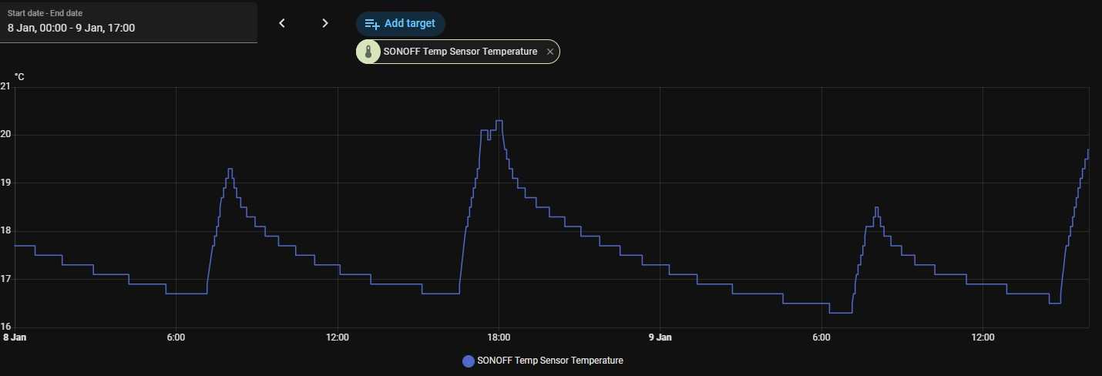Screen dimensions: 1102x376
Task: Click the Add target list-plus icon
Action: click(371, 24)
